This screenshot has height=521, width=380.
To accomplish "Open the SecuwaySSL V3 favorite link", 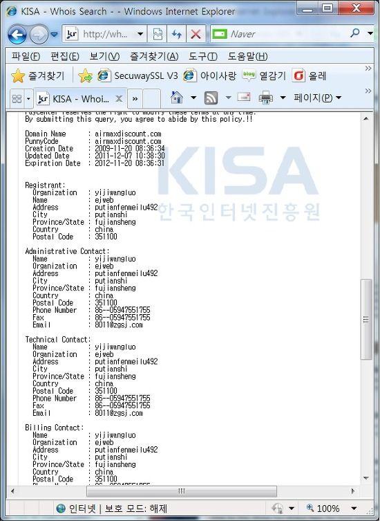I will click(x=137, y=75).
